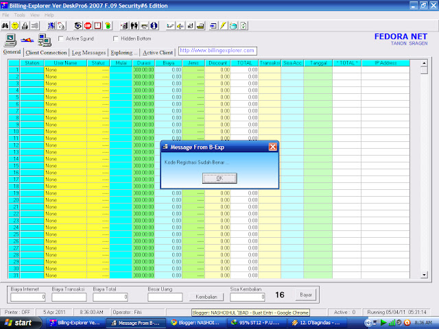Switch to the 95% ST12 taskbar button
Viewport: 439px width, 329px height.
click(x=257, y=323)
